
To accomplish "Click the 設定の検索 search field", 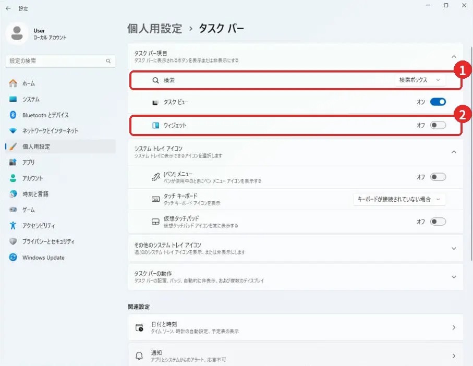I will pos(60,61).
